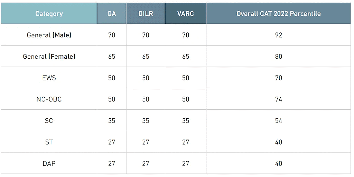Click the VARC value in the EWS row
354x177 pixels.
tap(186, 78)
